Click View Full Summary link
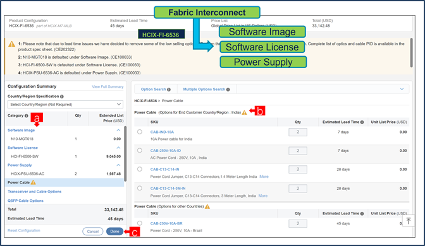Viewport: 425px width, 246px height. pyautogui.click(x=108, y=87)
